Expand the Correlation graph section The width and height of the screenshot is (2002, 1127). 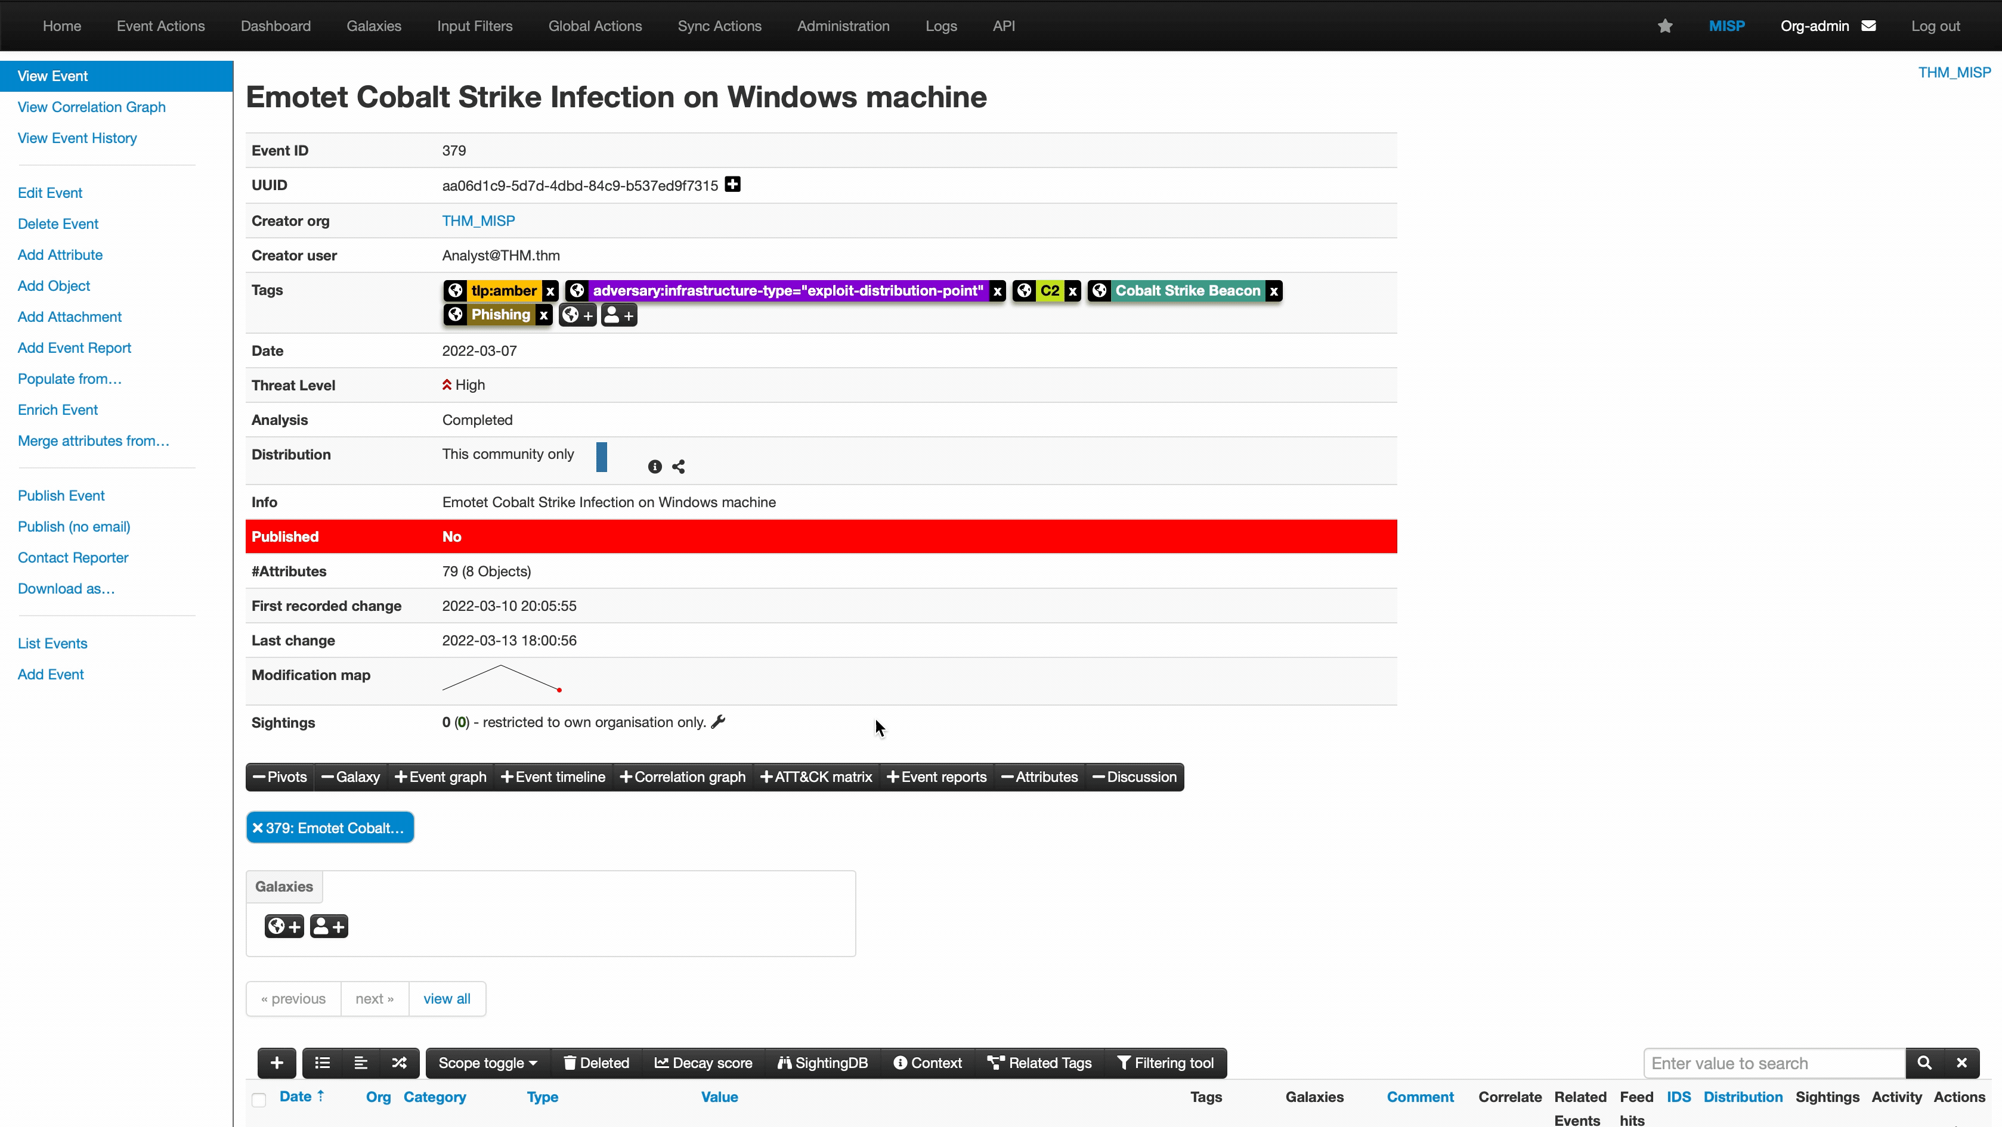click(x=682, y=777)
